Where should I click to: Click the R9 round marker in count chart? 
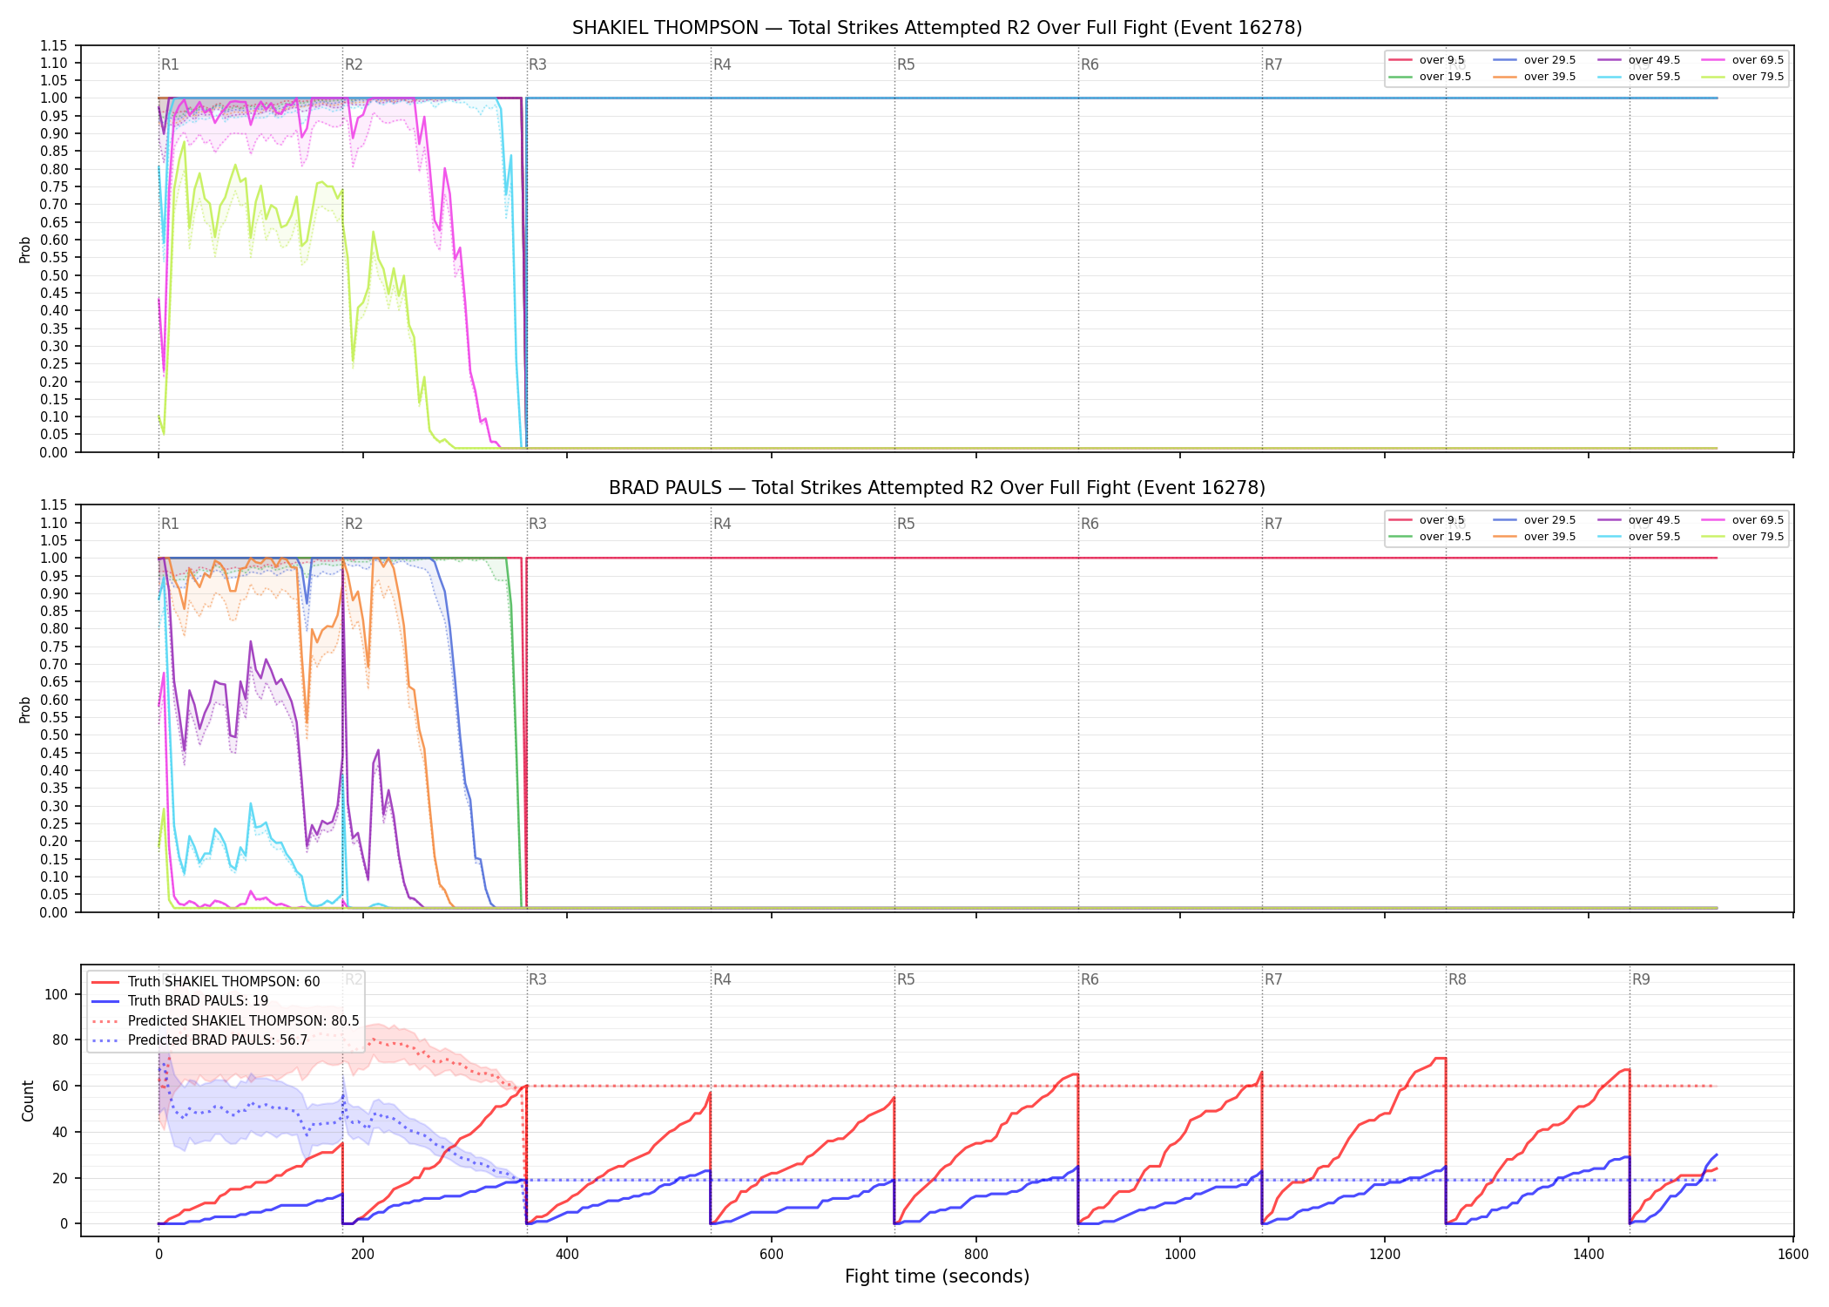click(1641, 979)
